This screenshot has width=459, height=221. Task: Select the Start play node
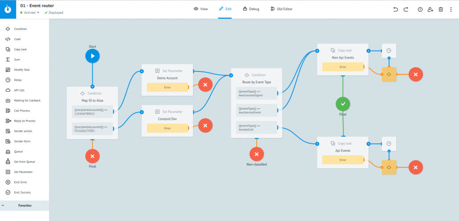coord(92,56)
